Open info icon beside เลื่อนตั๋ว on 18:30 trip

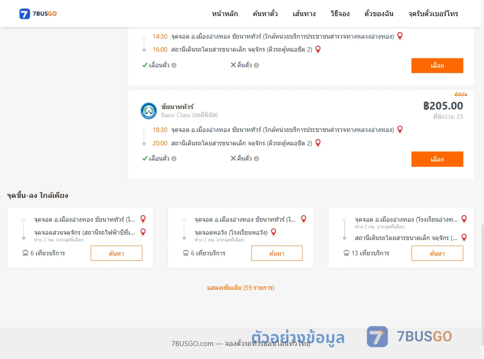[x=174, y=158]
